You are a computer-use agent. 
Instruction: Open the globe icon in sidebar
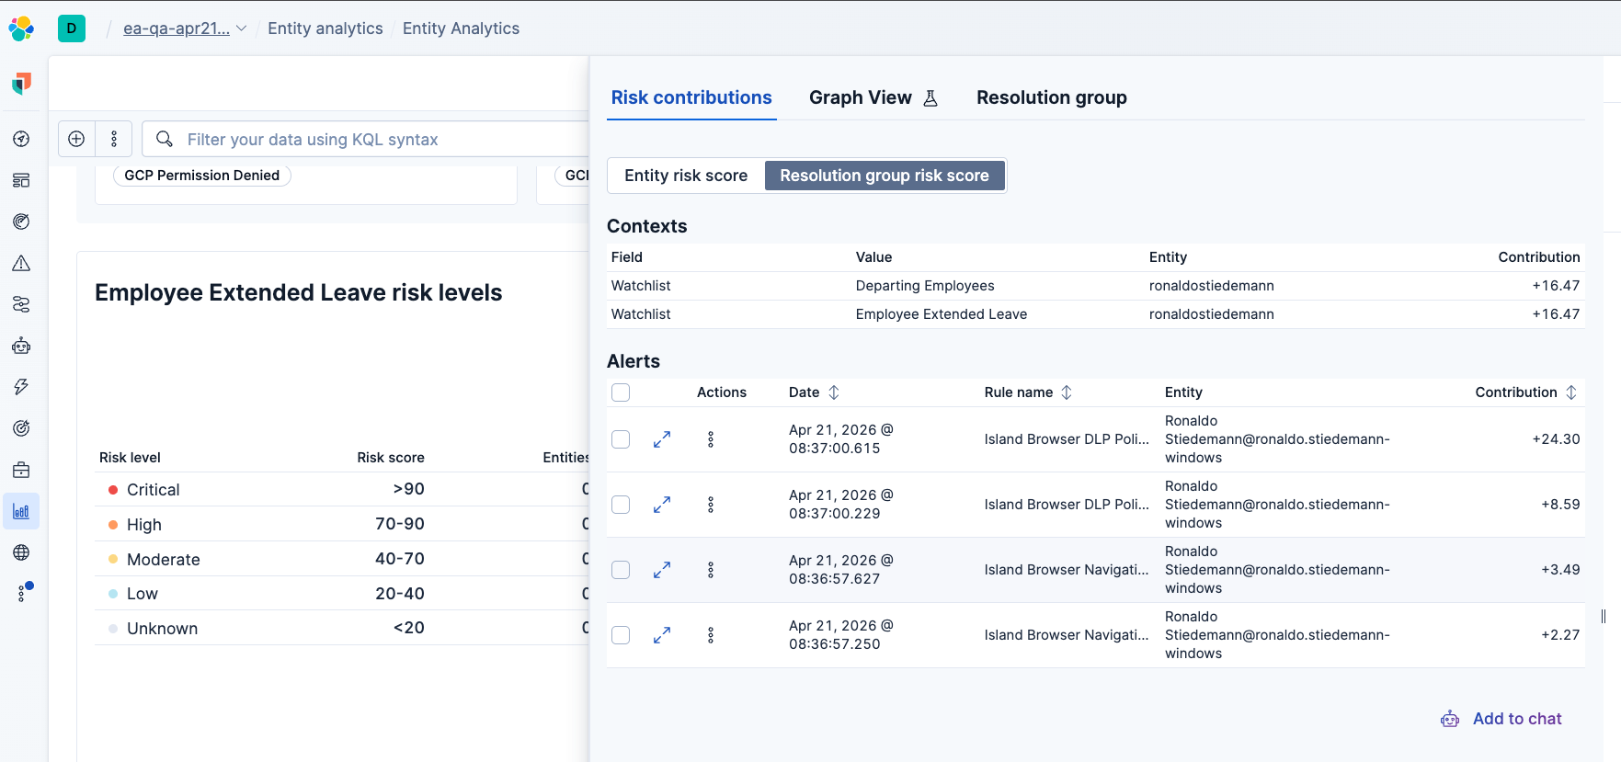[21, 552]
